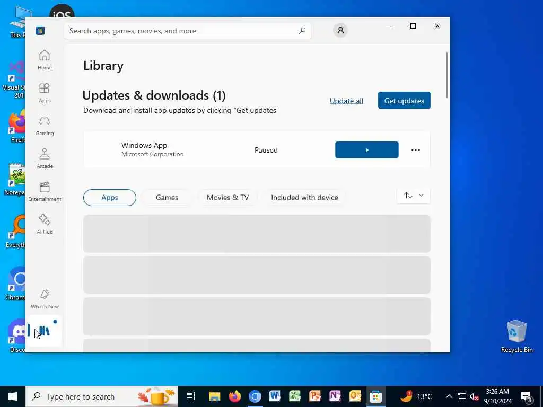The image size is (543, 407).
Task: Click Microsoft Store taskbar icon
Action: tap(375, 396)
